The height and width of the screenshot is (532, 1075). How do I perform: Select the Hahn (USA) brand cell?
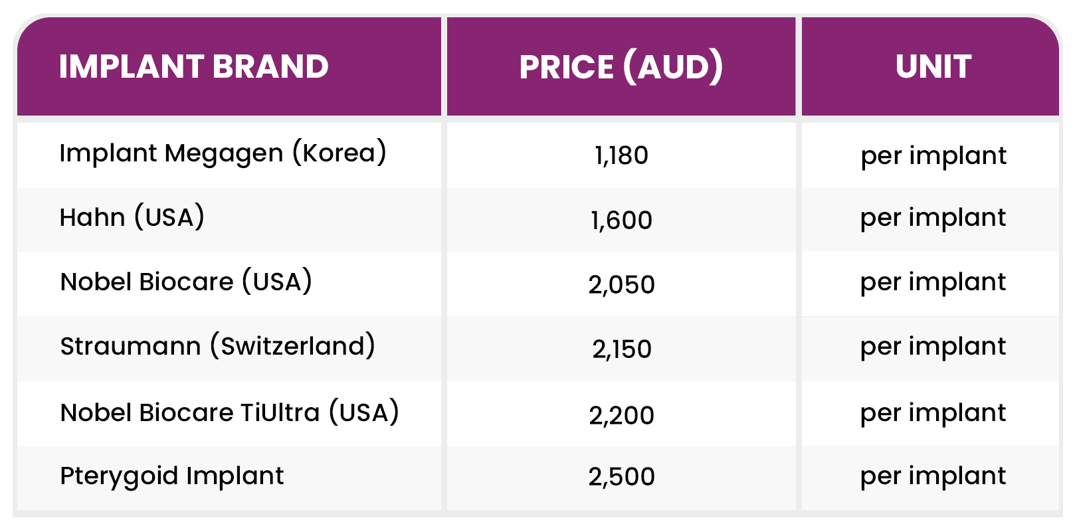132,218
